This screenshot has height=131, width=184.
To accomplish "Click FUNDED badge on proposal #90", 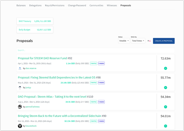I will coord(101,121).
